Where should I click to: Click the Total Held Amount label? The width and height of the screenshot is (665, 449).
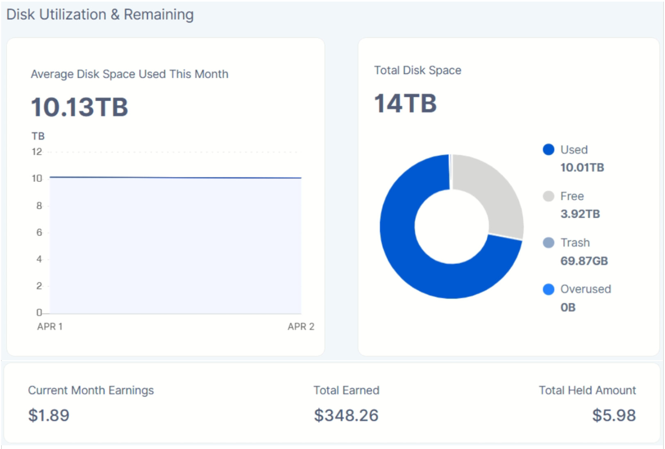587,390
